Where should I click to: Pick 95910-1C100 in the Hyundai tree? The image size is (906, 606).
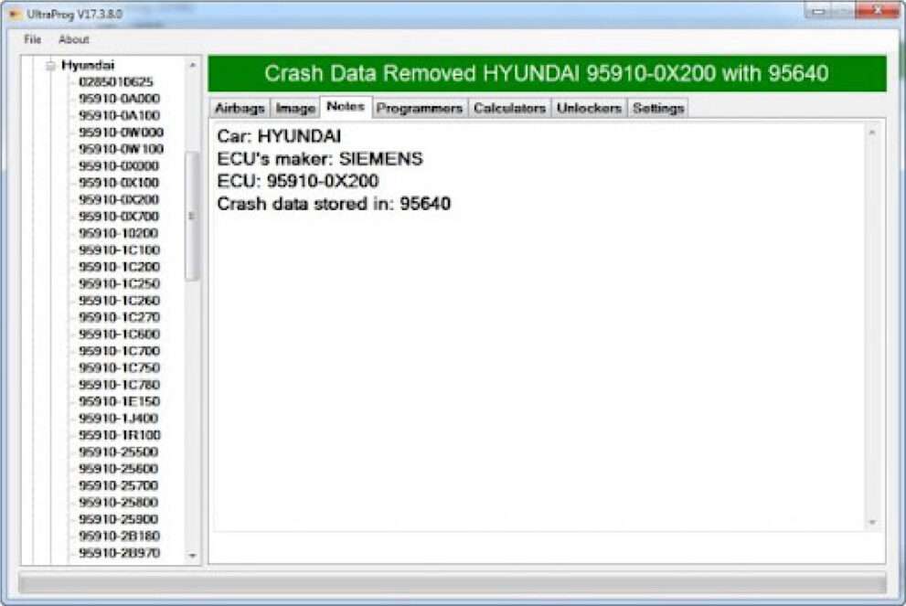pyautogui.click(x=119, y=250)
